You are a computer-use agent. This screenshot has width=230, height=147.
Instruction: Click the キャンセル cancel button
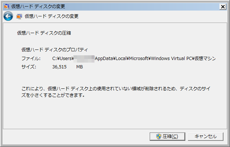(206, 136)
